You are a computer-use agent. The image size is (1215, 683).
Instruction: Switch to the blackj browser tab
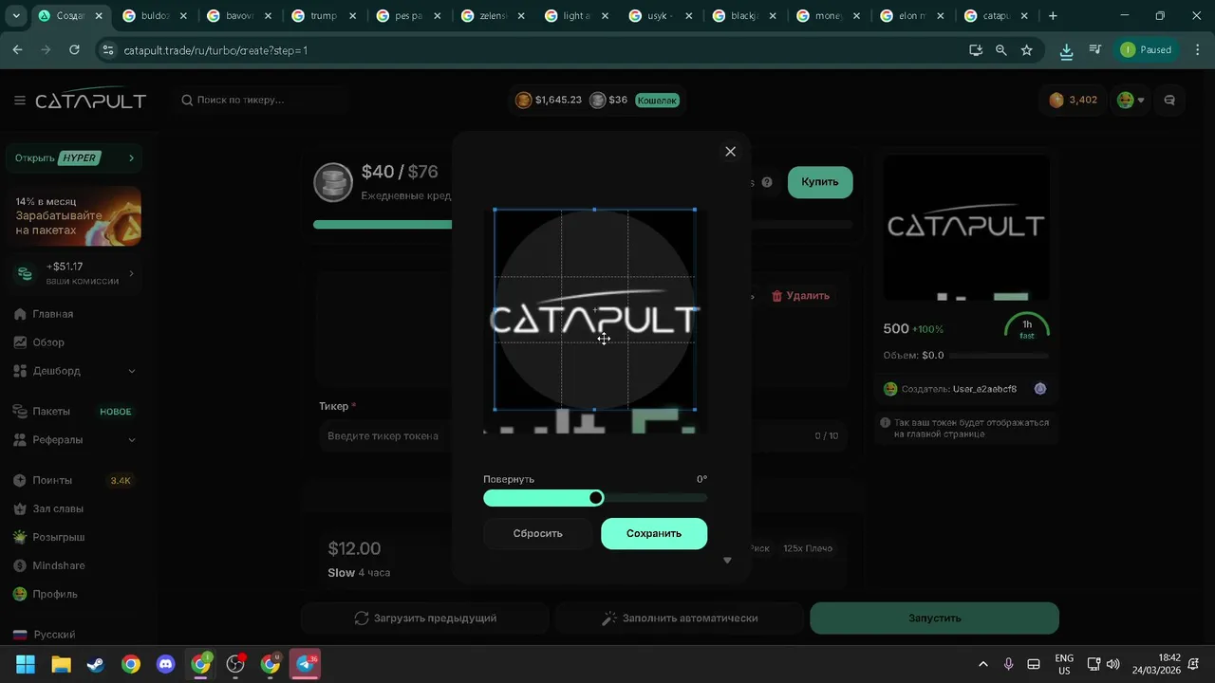(745, 16)
